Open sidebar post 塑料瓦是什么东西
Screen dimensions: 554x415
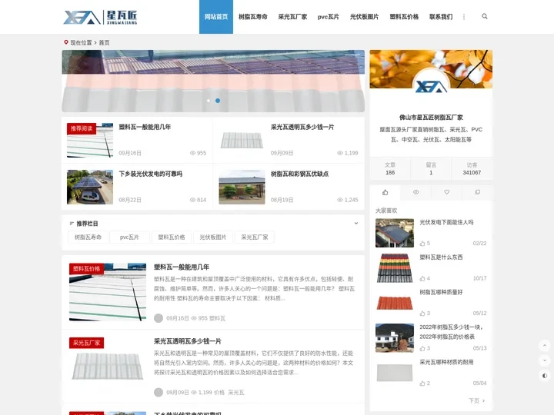[x=441, y=257]
